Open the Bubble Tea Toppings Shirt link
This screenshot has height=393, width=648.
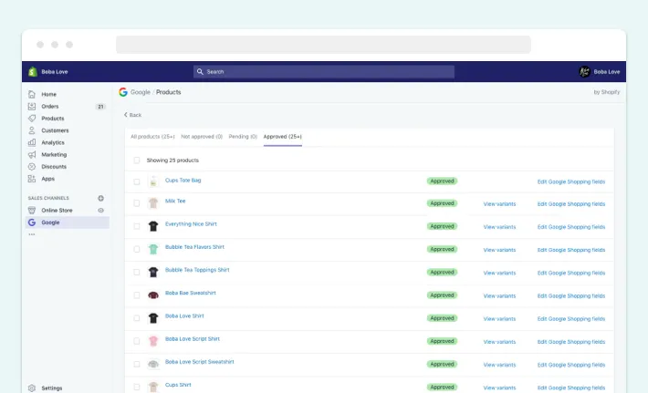[197, 270]
